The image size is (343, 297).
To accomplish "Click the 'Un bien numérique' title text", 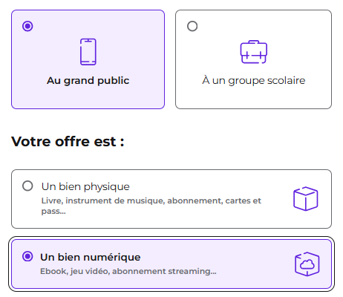I will click(91, 257).
